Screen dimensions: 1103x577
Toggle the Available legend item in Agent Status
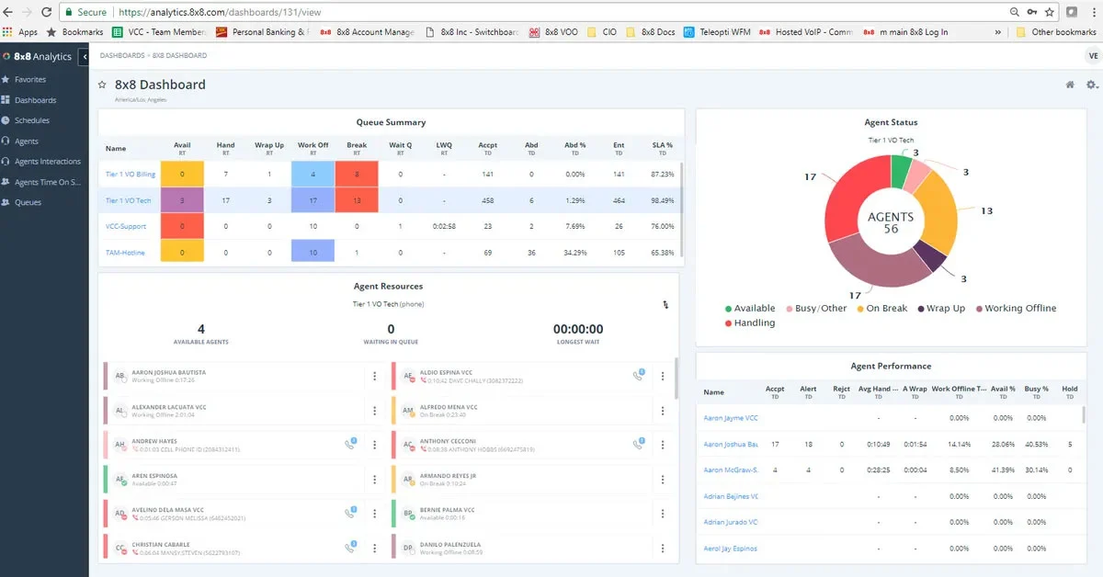(x=750, y=309)
